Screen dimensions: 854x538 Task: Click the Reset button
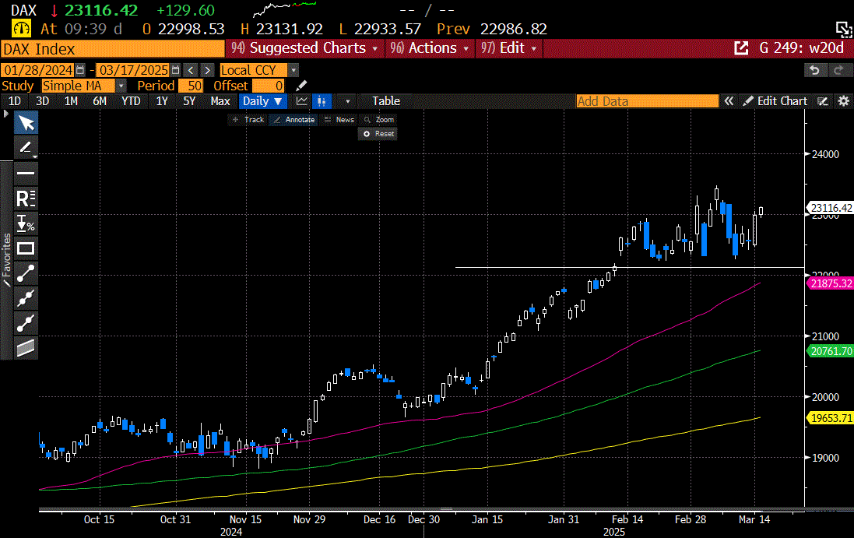[378, 134]
